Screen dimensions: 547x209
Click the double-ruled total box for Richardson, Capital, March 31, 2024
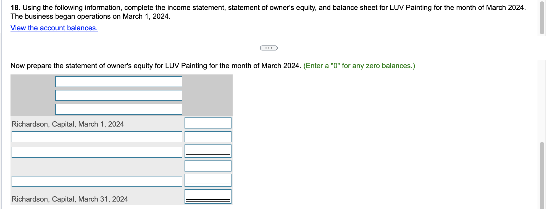point(208,196)
